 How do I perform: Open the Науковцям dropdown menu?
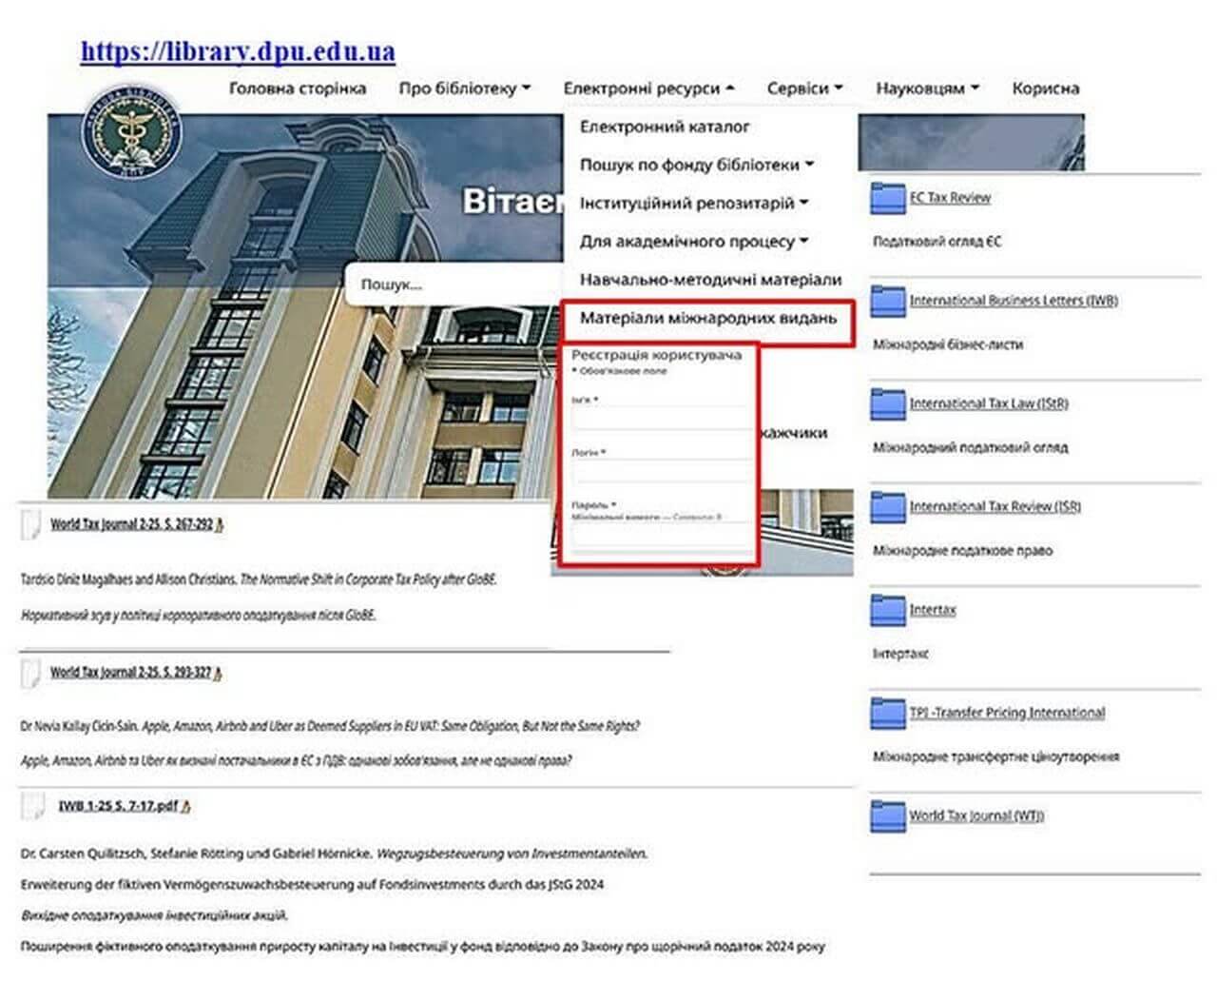click(x=927, y=88)
